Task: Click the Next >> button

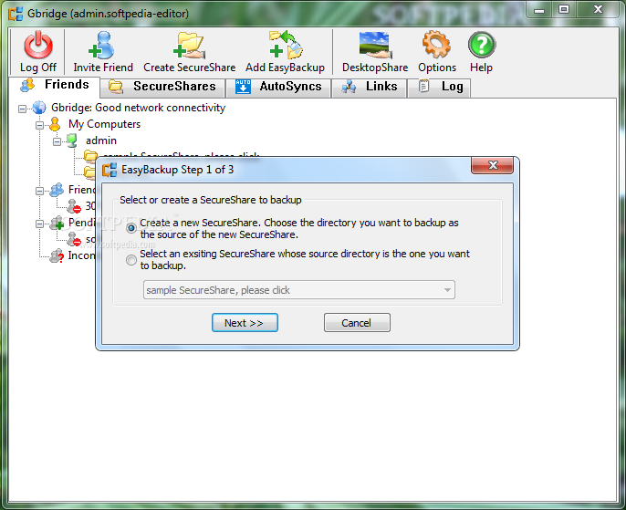Action: point(245,322)
